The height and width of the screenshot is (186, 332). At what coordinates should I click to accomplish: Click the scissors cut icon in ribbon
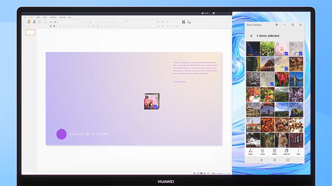34,22
